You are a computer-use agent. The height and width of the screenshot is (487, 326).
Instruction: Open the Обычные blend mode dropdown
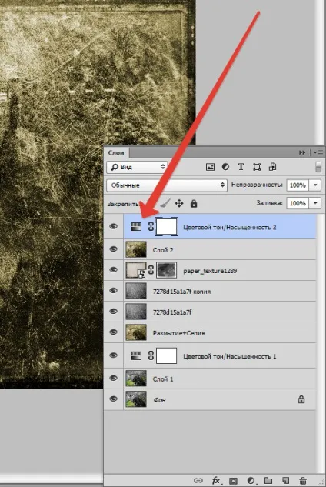(x=167, y=185)
